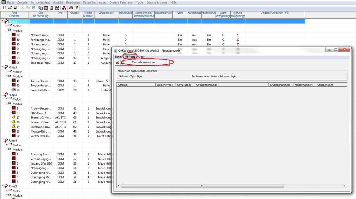Click the 'Adresse:' column header

click(136, 85)
